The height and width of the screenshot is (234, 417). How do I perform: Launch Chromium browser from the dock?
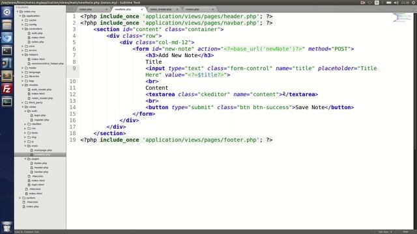[7, 38]
